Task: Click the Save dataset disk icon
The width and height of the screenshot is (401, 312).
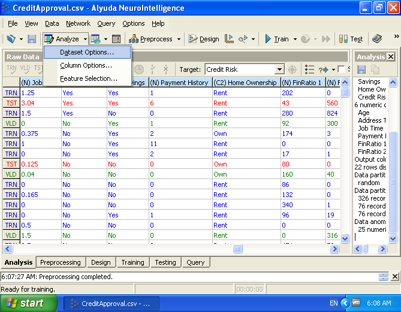Action: point(31,39)
